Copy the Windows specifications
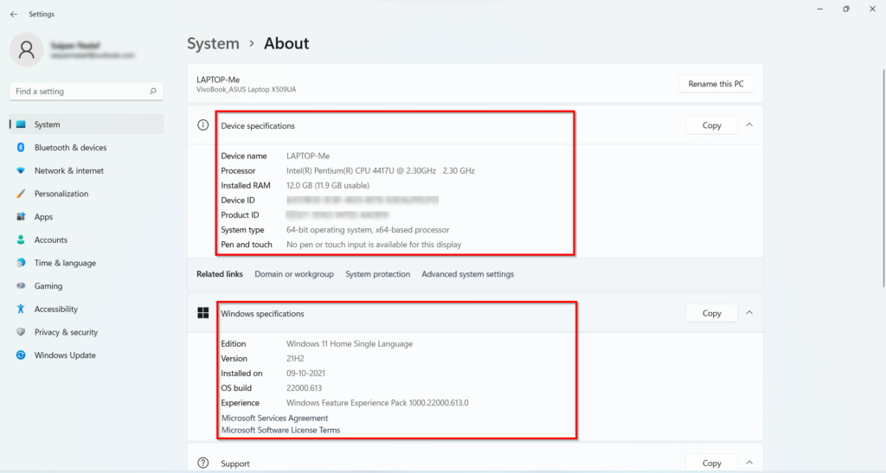This screenshot has width=886, height=473. point(711,313)
